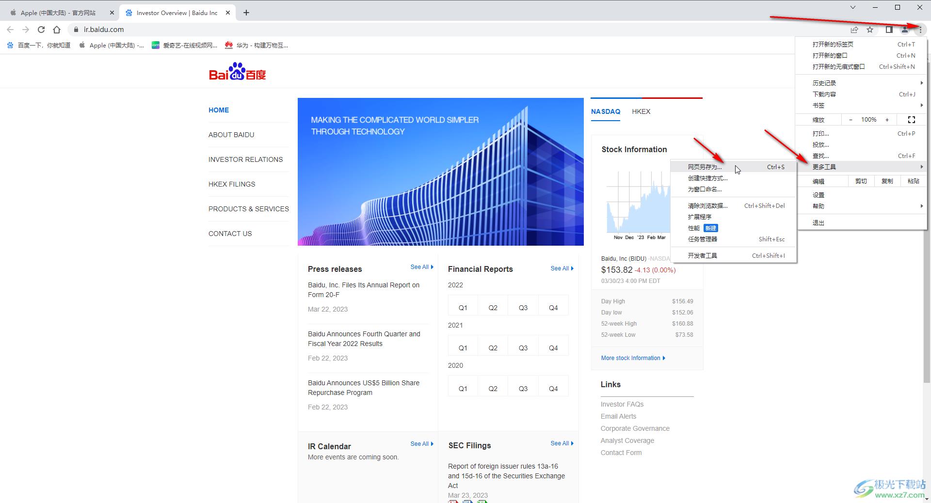Go to the browser home page
Viewport: 931px width, 503px height.
57,30
